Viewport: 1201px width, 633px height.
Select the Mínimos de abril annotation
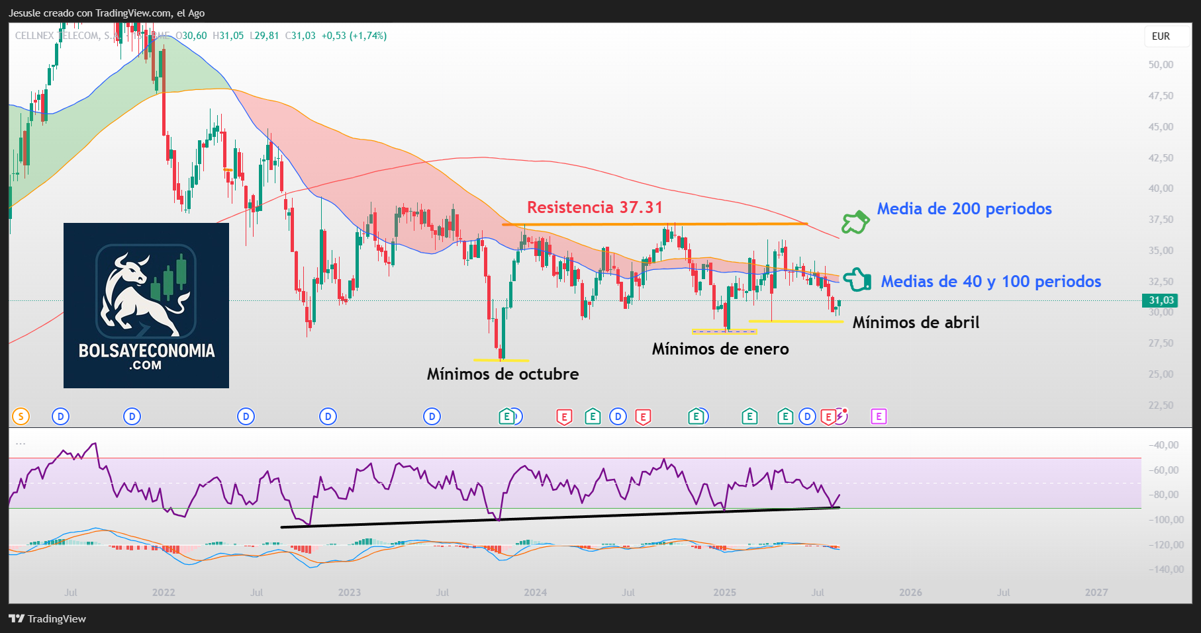tap(916, 323)
